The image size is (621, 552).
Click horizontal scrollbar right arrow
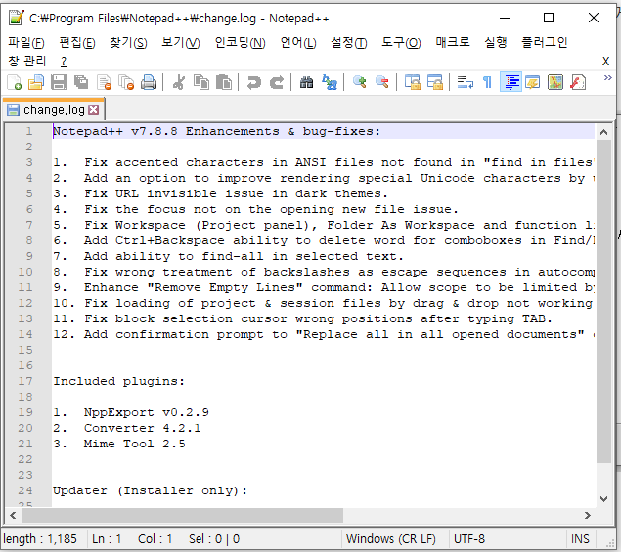(588, 515)
